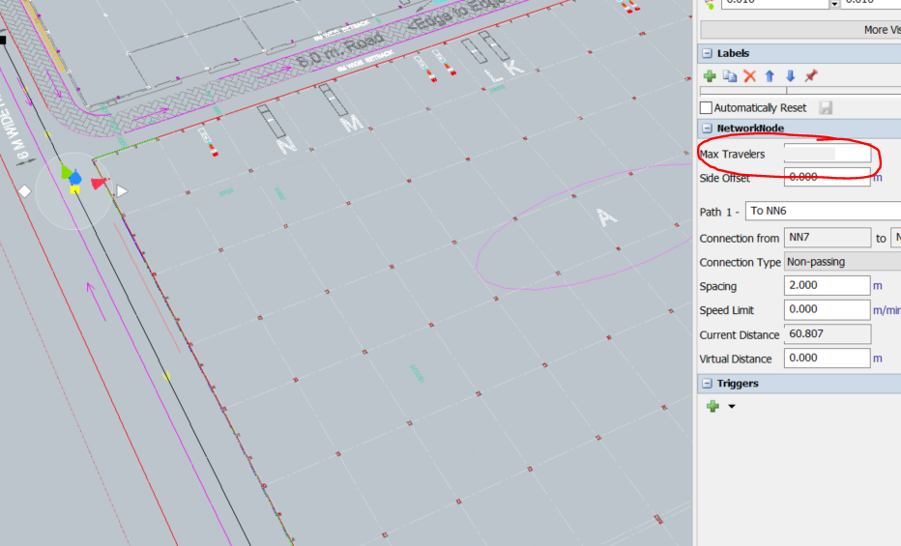Move label up with blue up arrow

click(770, 76)
